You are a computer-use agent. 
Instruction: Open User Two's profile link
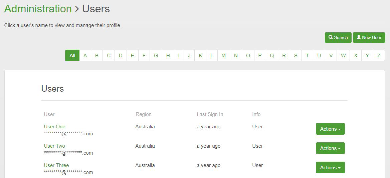(x=54, y=146)
